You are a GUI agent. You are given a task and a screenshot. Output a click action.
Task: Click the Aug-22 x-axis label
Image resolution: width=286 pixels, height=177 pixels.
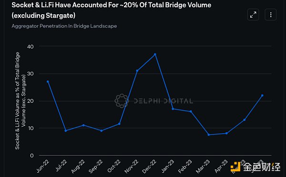[78, 167]
